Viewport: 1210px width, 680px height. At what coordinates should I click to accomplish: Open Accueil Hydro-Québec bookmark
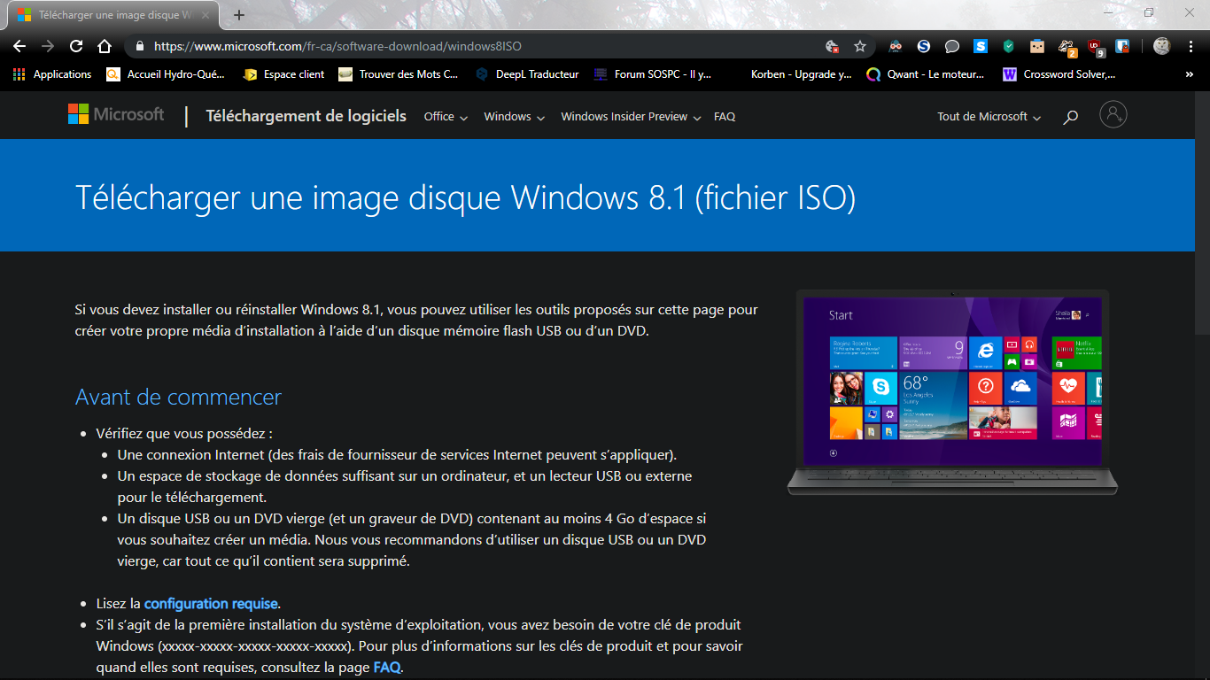click(166, 74)
